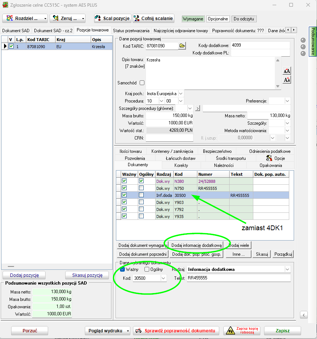Click the AES PLUS application title icon
The width and height of the screenshot is (317, 339).
tap(5, 5)
